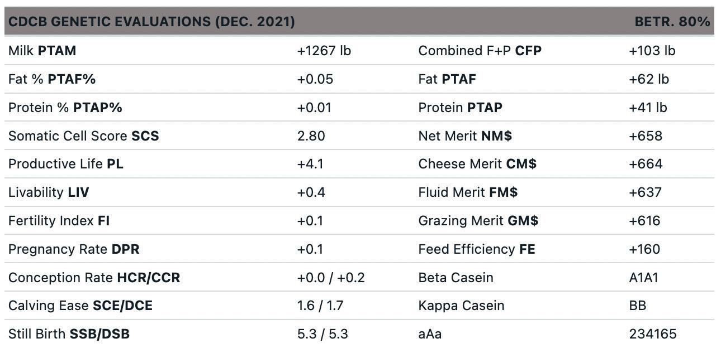Select the Cheese Merit CM$ label

click(477, 164)
